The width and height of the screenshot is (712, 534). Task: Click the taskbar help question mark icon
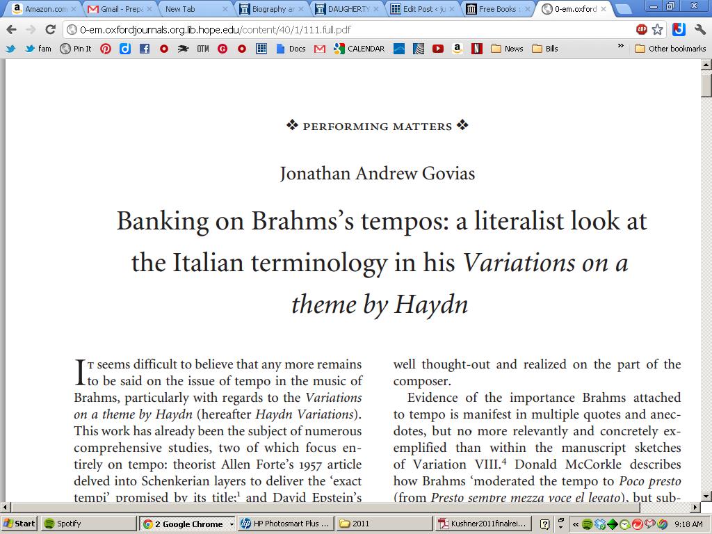[545, 524]
